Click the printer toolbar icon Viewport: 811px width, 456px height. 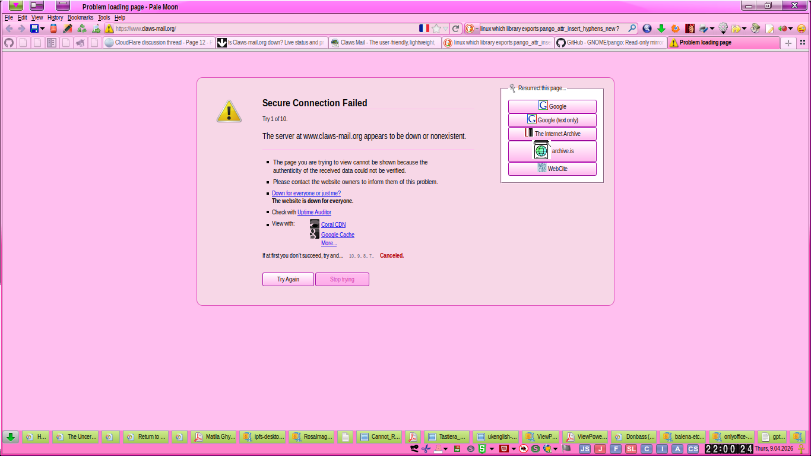(704, 28)
